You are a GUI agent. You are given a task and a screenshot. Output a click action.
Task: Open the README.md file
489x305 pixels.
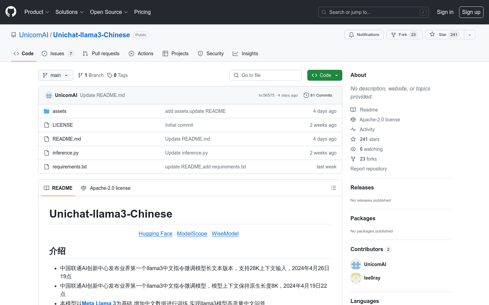[x=67, y=139]
